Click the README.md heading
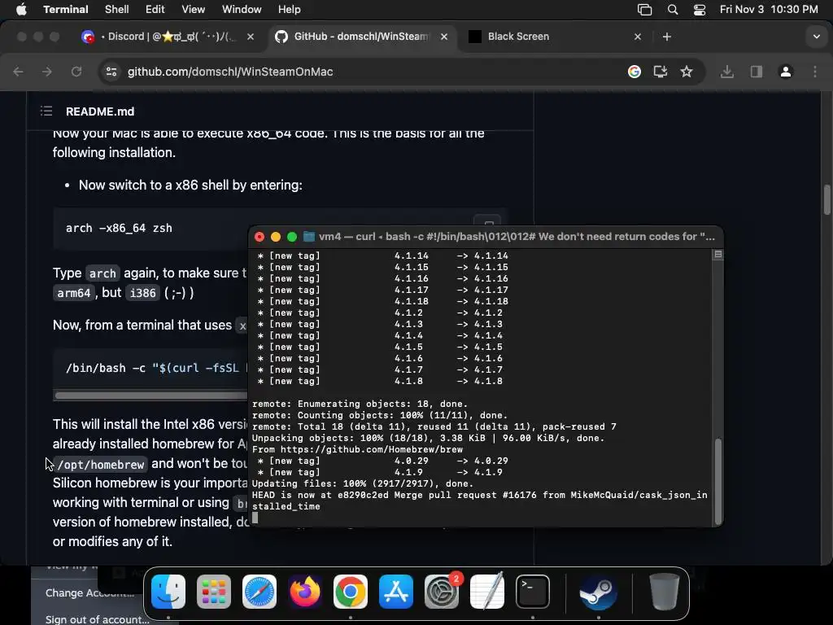Image resolution: width=833 pixels, height=625 pixels. click(100, 111)
